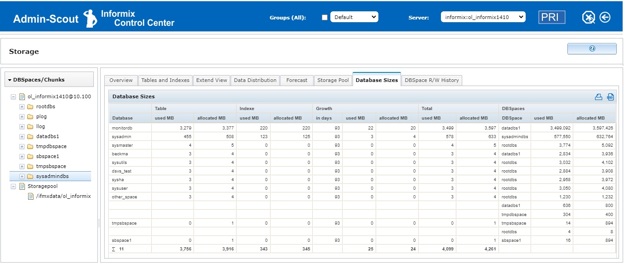Click the ol_informix1410 server document icon
This screenshot has height=264, width=624.
[x=22, y=96]
